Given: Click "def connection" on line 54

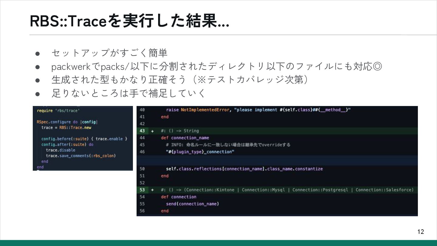Looking at the screenshot, I should point(178,197).
